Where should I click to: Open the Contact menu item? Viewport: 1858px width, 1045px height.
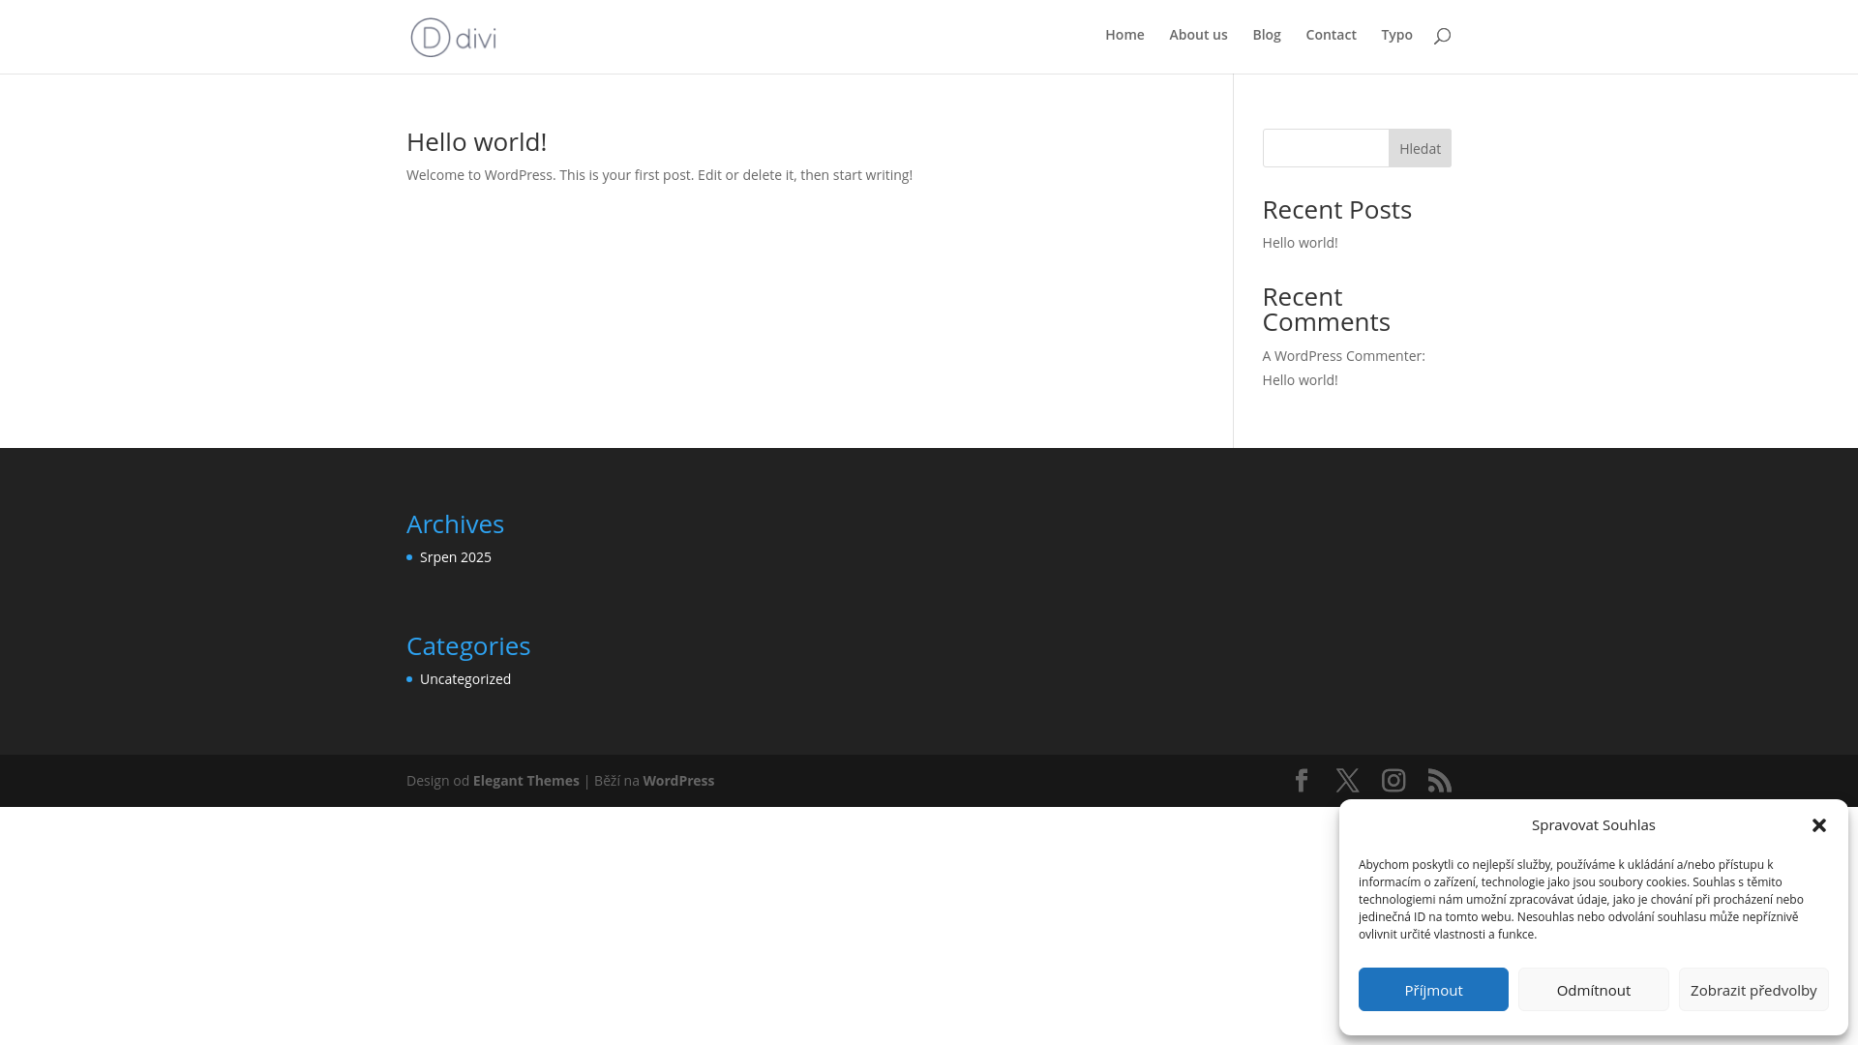(1331, 35)
